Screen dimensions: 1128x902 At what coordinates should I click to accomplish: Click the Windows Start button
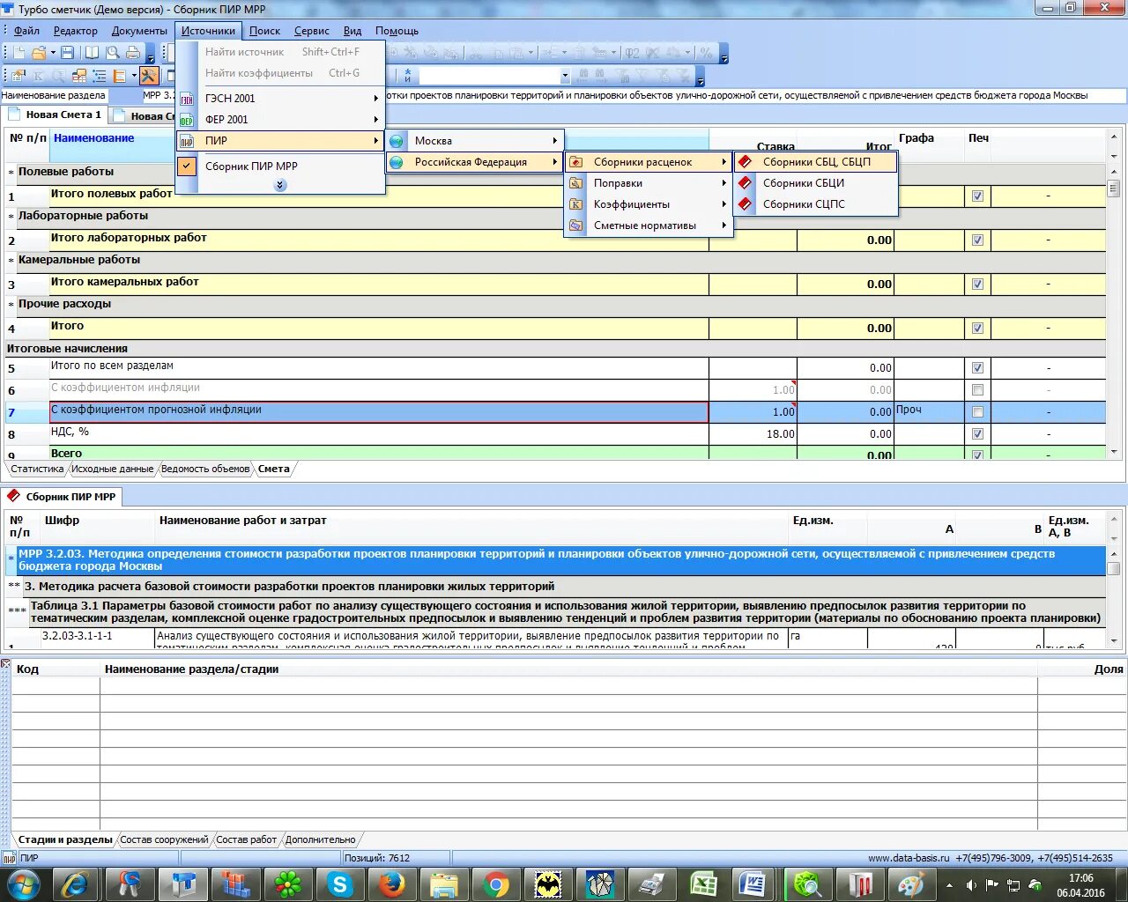tap(24, 884)
